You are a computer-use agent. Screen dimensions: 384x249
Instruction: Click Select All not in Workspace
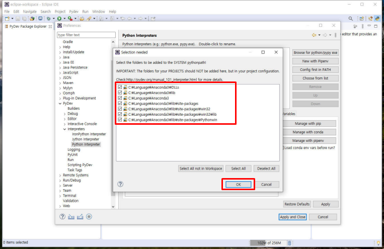[201, 169]
